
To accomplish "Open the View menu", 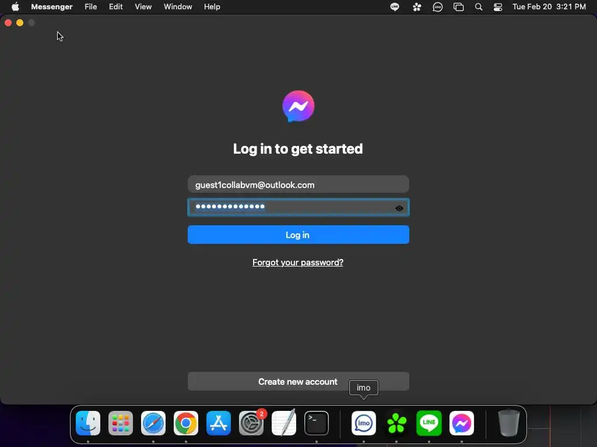I will coord(143,7).
